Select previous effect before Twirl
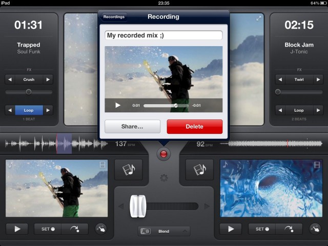This screenshot has height=246, width=328. coord(280,79)
